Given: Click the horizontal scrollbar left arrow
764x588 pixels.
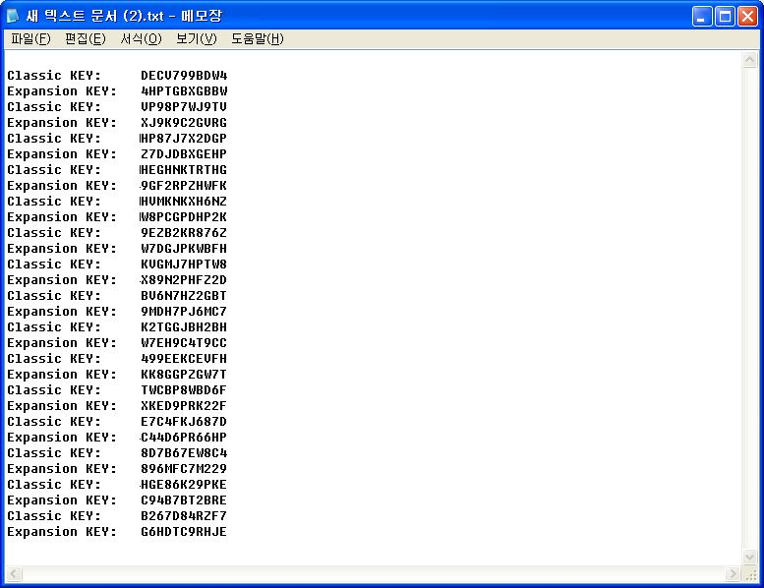Looking at the screenshot, I should pos(14,574).
